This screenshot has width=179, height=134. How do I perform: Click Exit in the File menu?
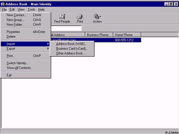(9, 75)
